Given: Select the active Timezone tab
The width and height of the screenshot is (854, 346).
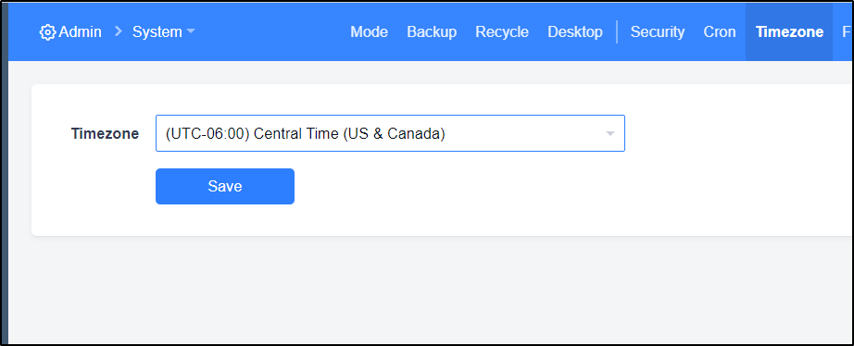Looking at the screenshot, I should [x=789, y=32].
